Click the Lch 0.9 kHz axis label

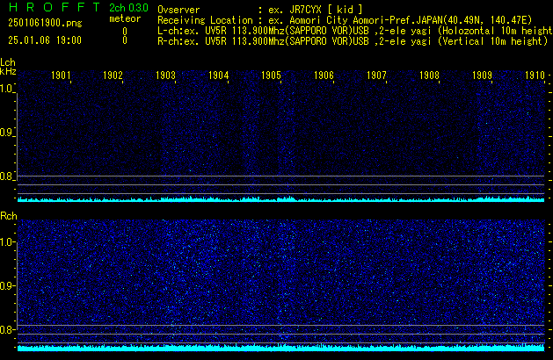[x=6, y=133]
